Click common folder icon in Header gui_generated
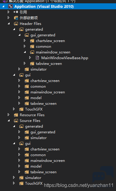Image resolution: width=116 pixels, height=191 pixels. [32, 47]
